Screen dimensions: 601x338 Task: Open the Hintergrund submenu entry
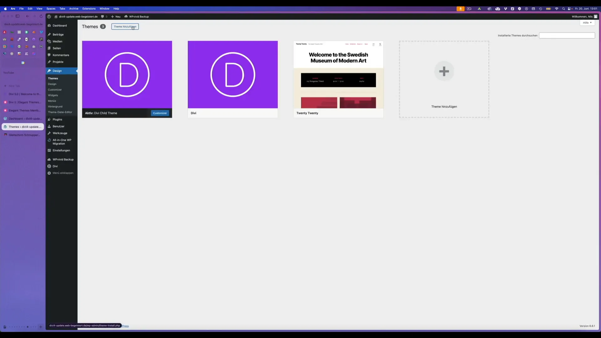(x=55, y=106)
